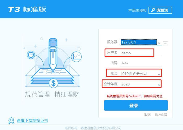Click the key icon beside 请激活
The height and width of the screenshot is (130, 183).
pyautogui.click(x=153, y=10)
